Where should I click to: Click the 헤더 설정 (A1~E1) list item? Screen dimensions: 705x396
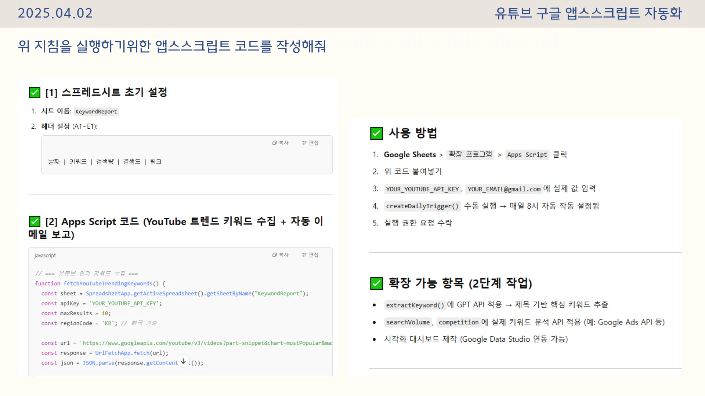69,126
